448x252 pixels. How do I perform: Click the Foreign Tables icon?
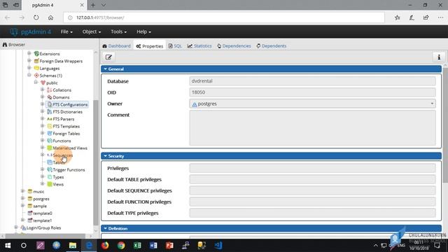click(x=50, y=134)
